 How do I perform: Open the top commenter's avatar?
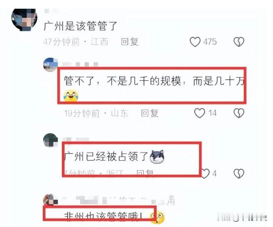click(25, 19)
